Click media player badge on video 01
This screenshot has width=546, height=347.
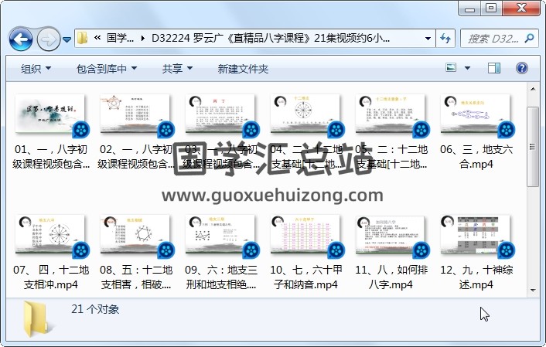click(81, 130)
